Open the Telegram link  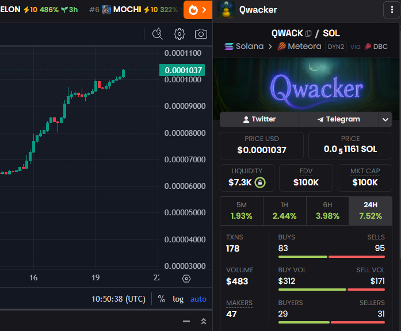[x=339, y=120]
